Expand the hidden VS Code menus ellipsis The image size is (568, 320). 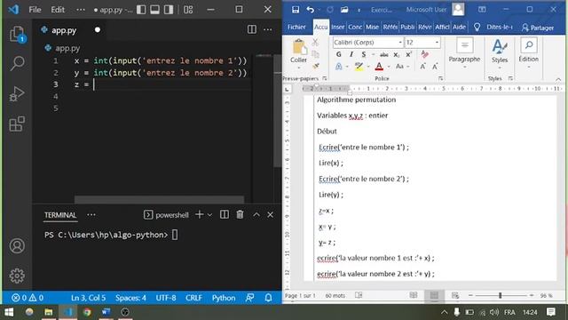point(81,10)
